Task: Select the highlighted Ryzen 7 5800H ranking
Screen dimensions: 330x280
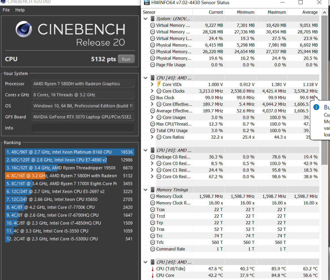Action: [x=70, y=176]
